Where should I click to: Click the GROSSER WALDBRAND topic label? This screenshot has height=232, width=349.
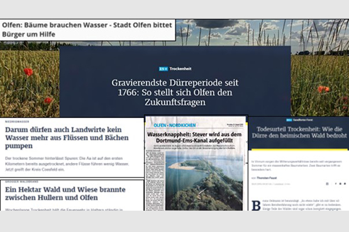point(21,182)
